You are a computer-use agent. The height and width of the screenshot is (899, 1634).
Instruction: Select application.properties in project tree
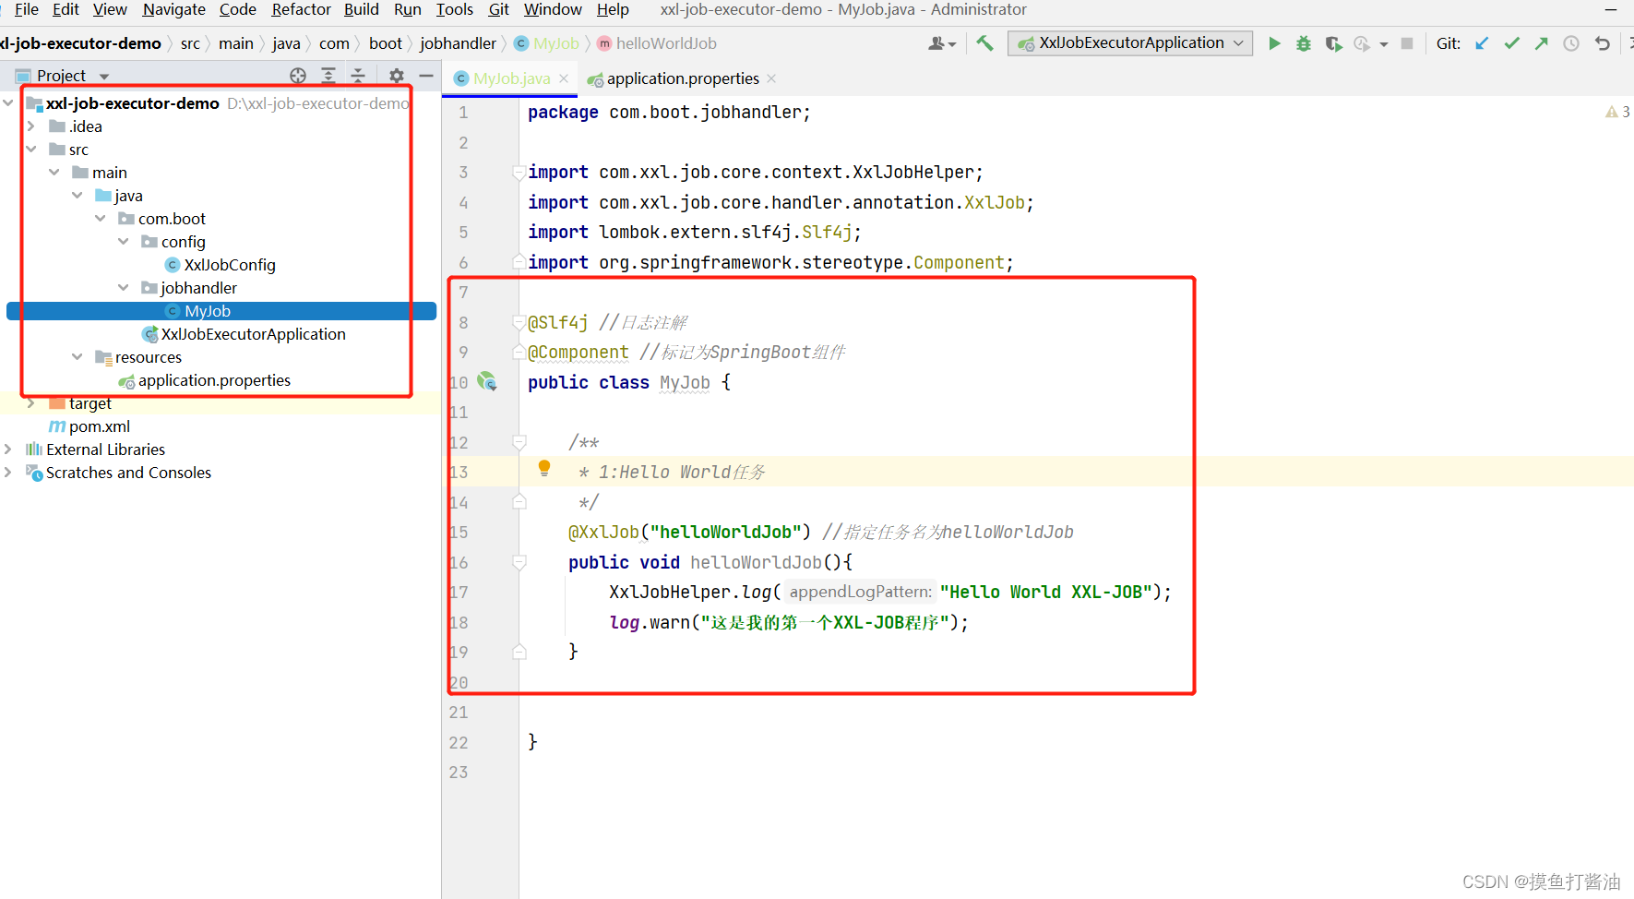click(x=204, y=380)
